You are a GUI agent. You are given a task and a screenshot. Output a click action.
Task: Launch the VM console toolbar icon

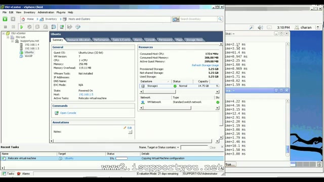click(x=62, y=27)
